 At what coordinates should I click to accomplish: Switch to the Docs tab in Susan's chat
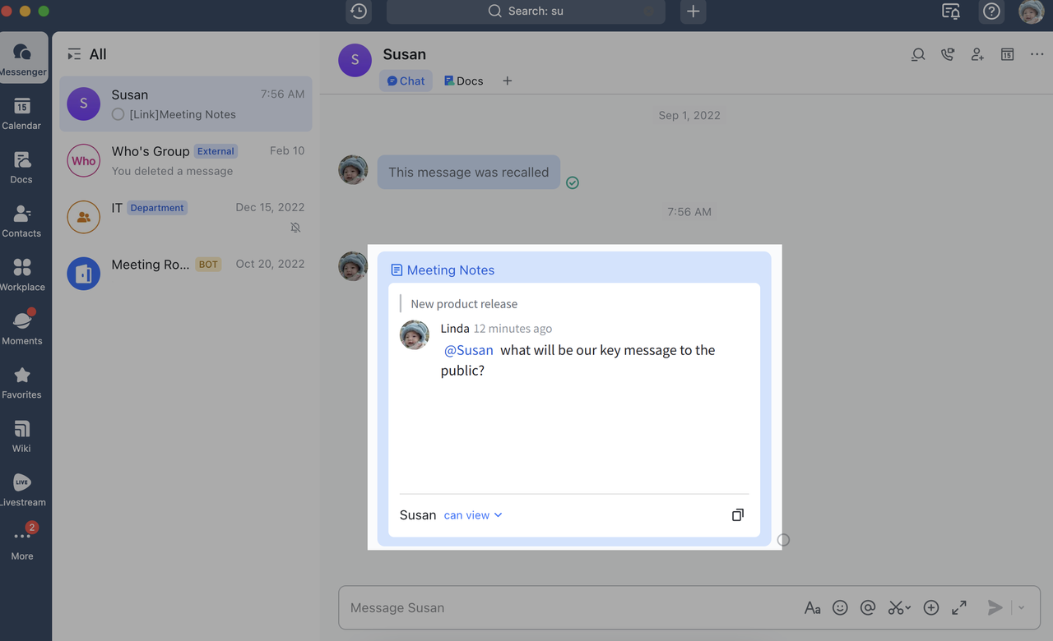click(464, 81)
